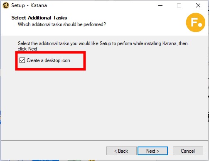Click 'Which additional tasks should be performed?' subtitle
The height and width of the screenshot is (161, 209).
62,24
